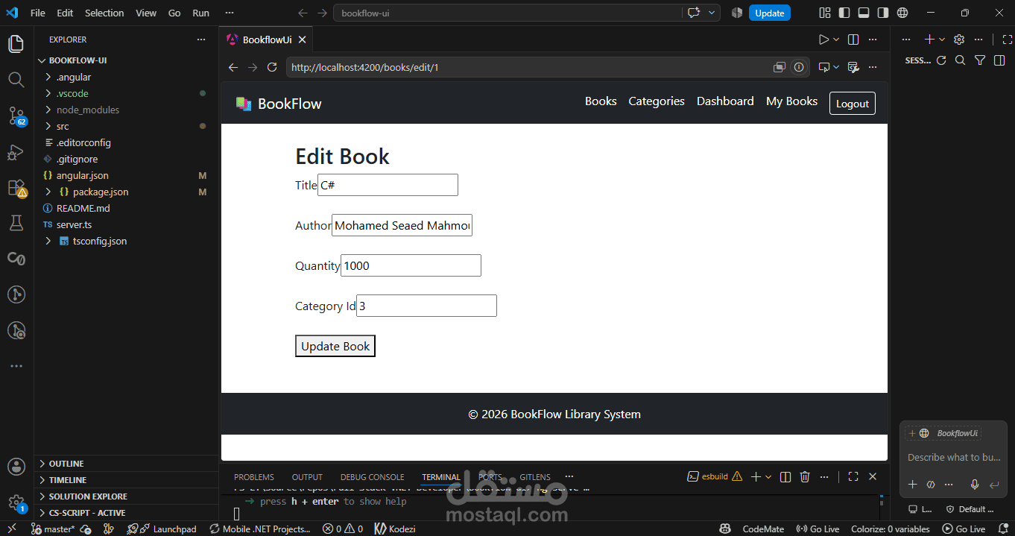The height and width of the screenshot is (536, 1015).
Task: Open new chat session dropdown arrow
Action: (x=942, y=40)
